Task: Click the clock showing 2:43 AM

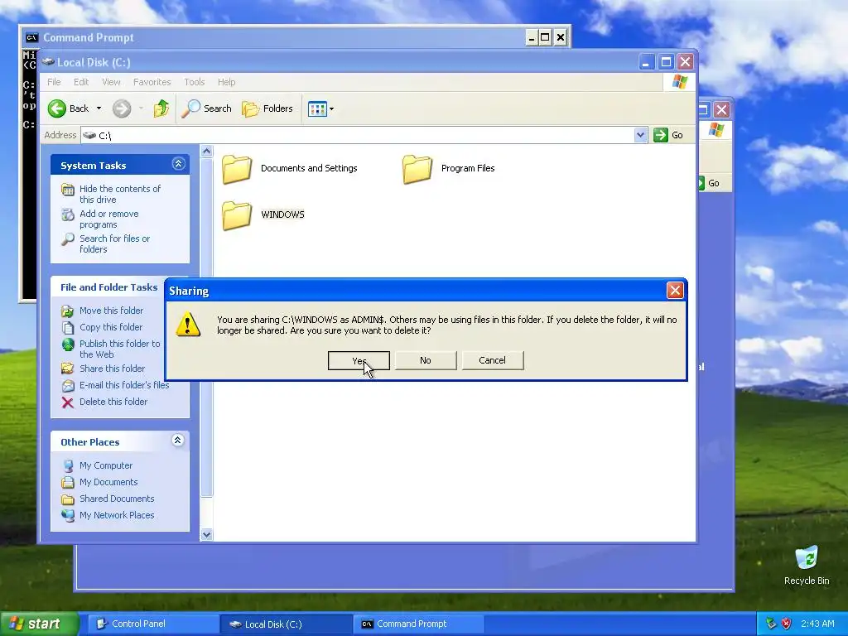Action: click(817, 624)
